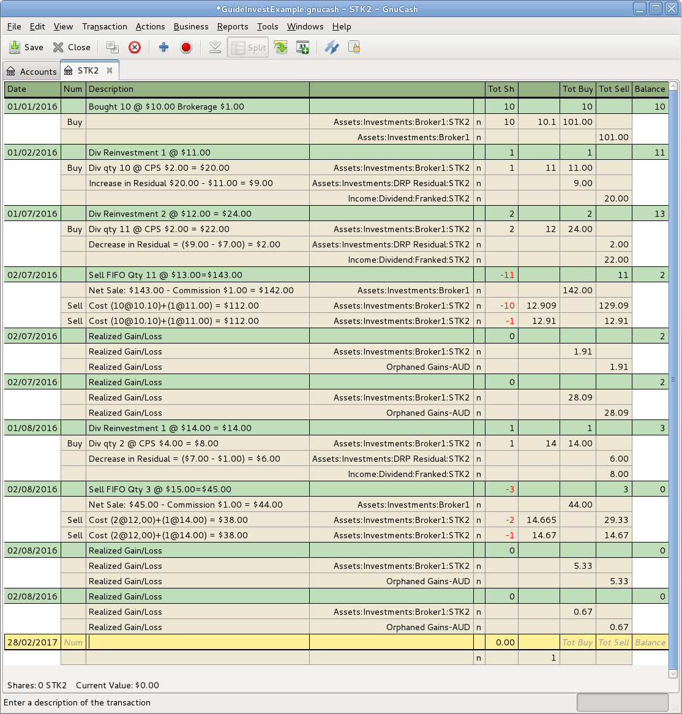Close the STK2 tab

(110, 70)
